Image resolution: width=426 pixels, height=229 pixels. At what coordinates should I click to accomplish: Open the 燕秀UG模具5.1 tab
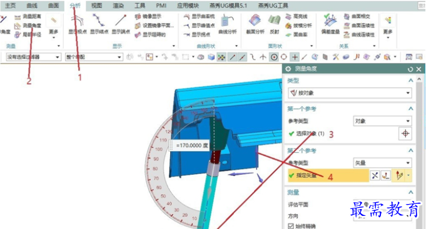click(228, 6)
